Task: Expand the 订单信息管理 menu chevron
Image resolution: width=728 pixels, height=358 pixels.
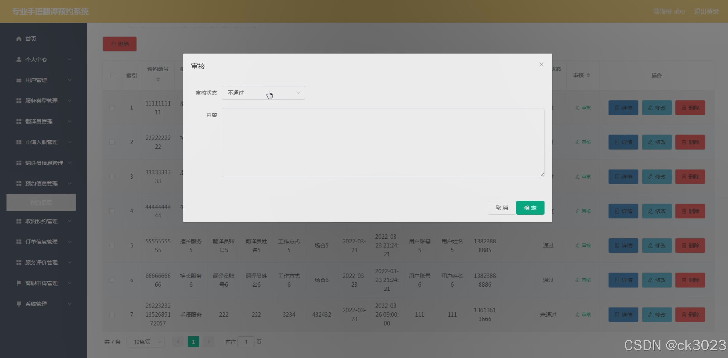Action: tap(70, 242)
